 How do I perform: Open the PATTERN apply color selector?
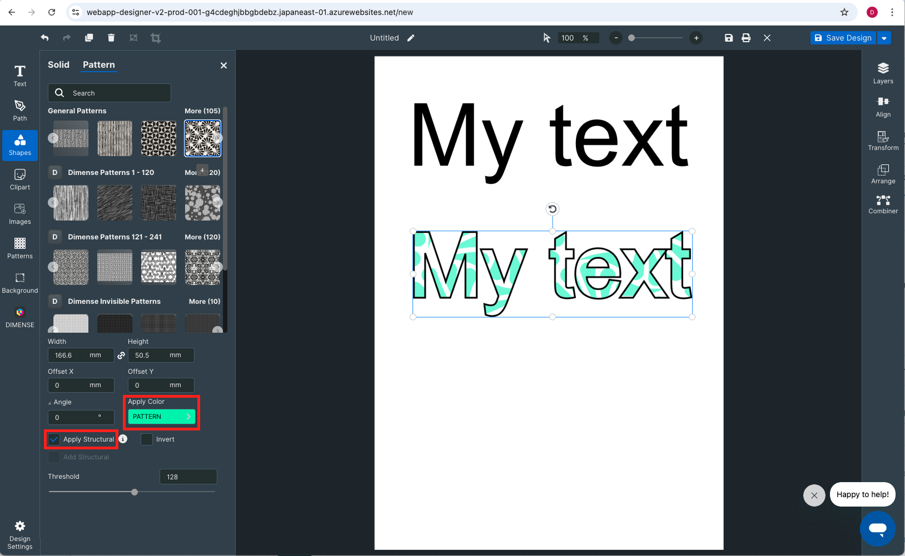coord(161,417)
